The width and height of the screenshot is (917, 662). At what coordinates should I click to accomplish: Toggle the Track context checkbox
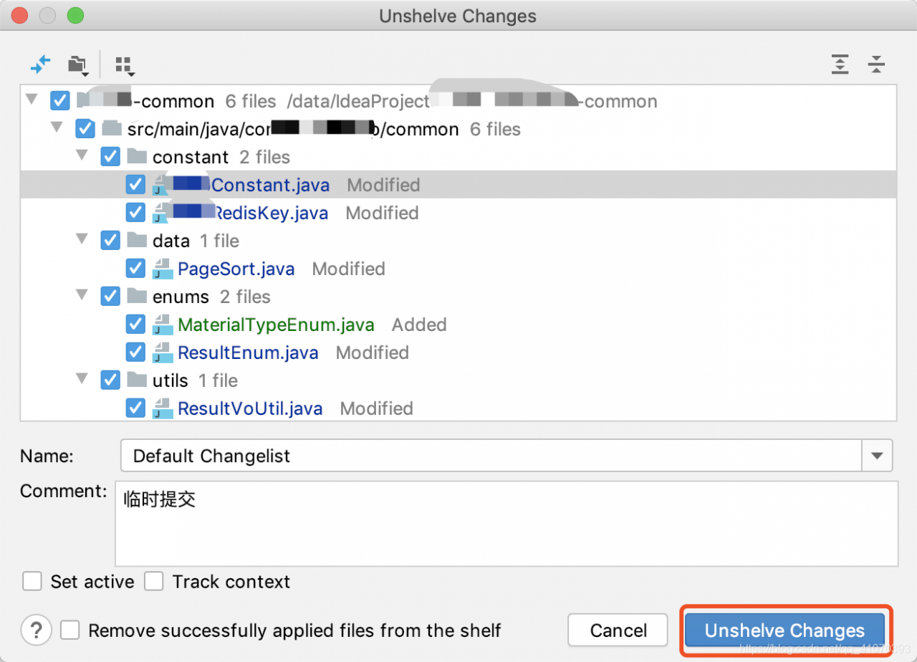click(154, 581)
